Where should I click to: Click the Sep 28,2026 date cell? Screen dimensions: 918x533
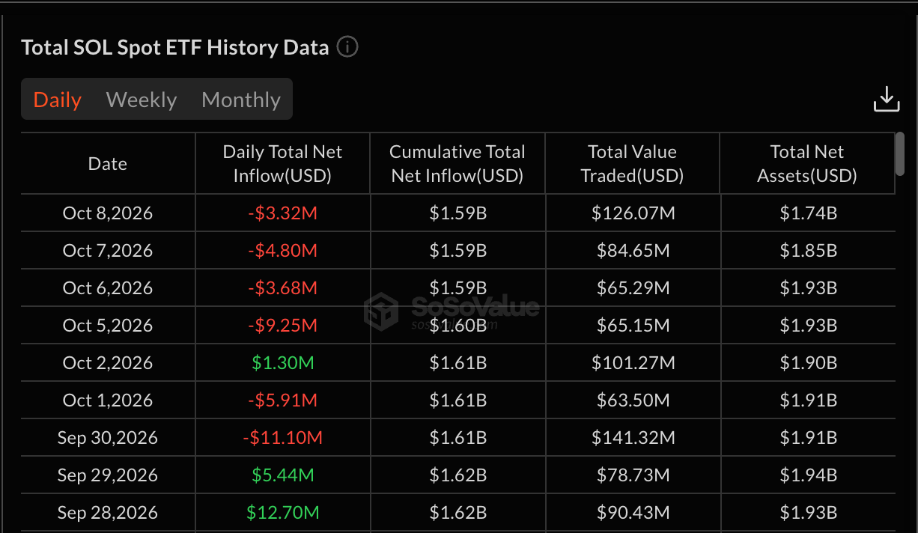tap(108, 513)
